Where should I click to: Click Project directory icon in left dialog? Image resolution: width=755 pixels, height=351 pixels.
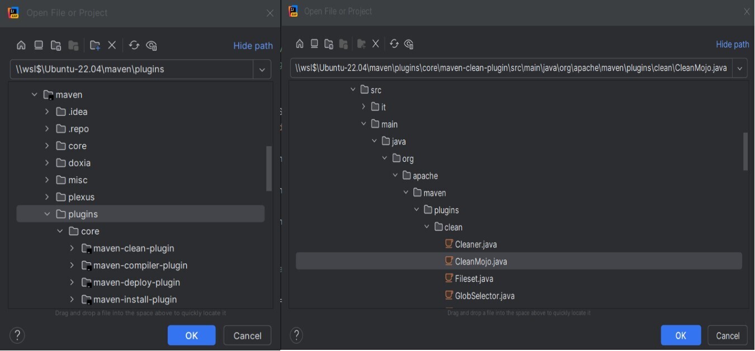[x=56, y=45]
